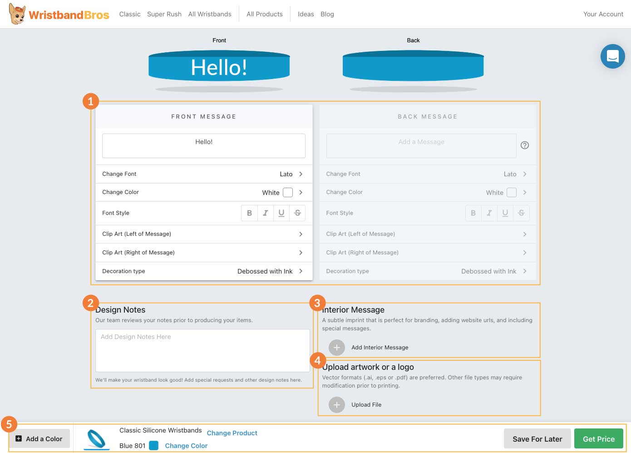
Task: Expand Front Message Change Color row
Action: point(204,193)
